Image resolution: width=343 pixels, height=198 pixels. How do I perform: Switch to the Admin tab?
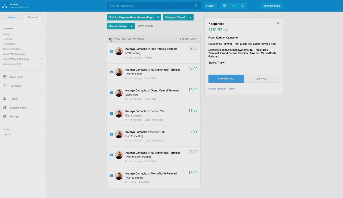pyautogui.click(x=12, y=17)
